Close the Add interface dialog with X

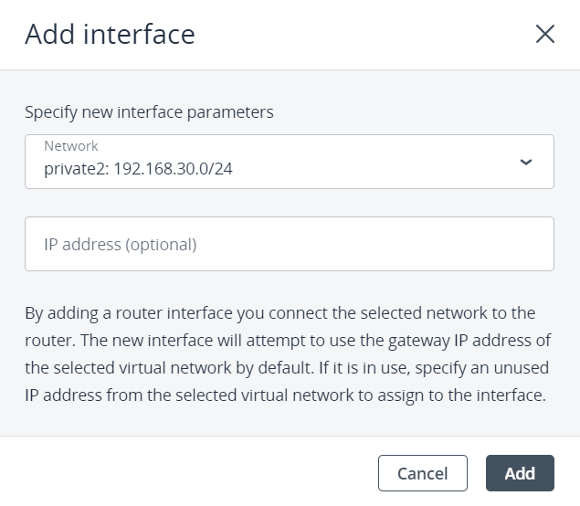point(545,35)
